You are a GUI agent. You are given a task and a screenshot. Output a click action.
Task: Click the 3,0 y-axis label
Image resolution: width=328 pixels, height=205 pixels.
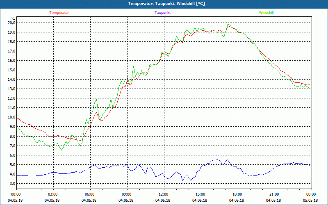pos(12,183)
